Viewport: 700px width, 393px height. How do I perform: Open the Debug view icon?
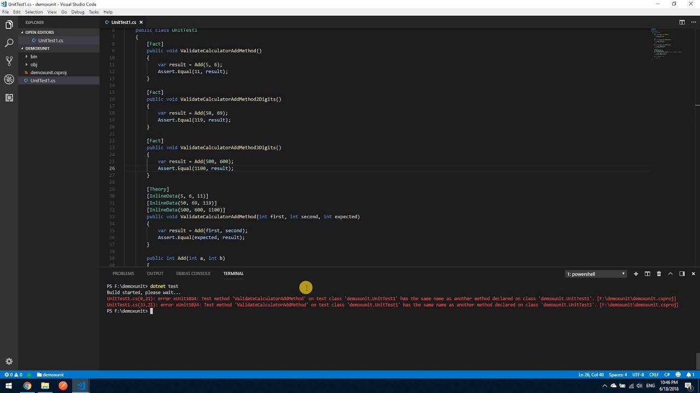[x=9, y=79]
